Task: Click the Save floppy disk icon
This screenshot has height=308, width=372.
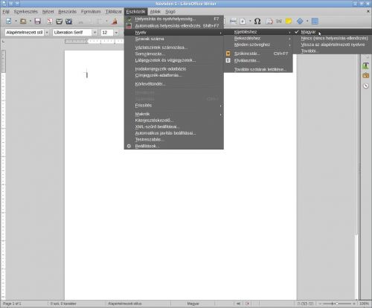Action: tap(37, 22)
